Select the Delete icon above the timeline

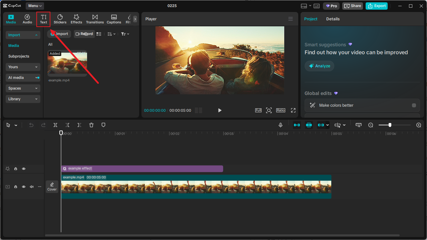[91, 125]
